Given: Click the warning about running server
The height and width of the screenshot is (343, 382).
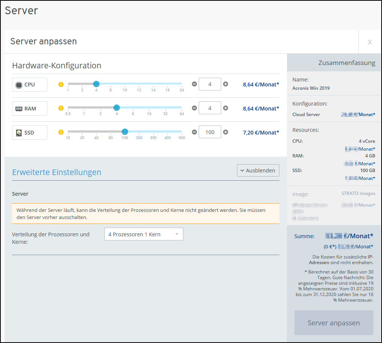Looking at the screenshot, I should point(146,214).
